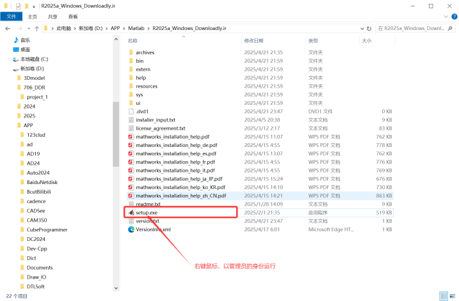Viewport: 459px width, 301px height.
Task: Open the Help question mark icon
Action: point(455,17)
